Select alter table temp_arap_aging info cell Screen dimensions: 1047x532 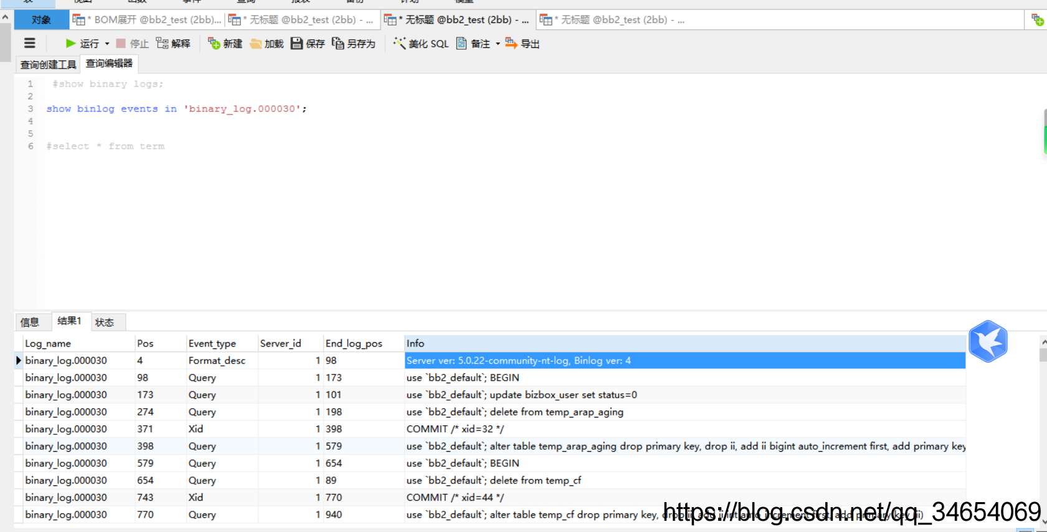tap(685, 446)
